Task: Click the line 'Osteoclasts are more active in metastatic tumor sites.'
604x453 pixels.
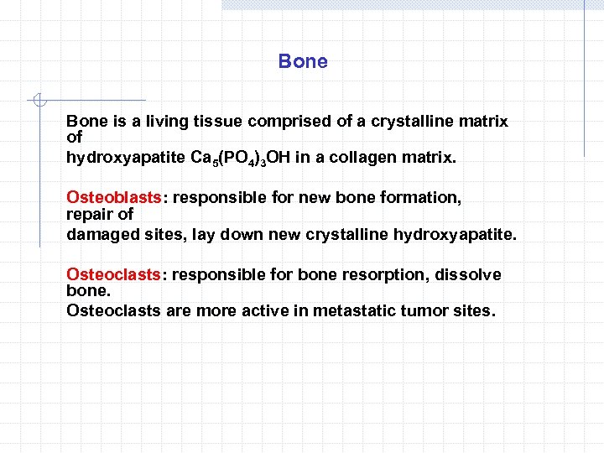Action: [x=281, y=310]
